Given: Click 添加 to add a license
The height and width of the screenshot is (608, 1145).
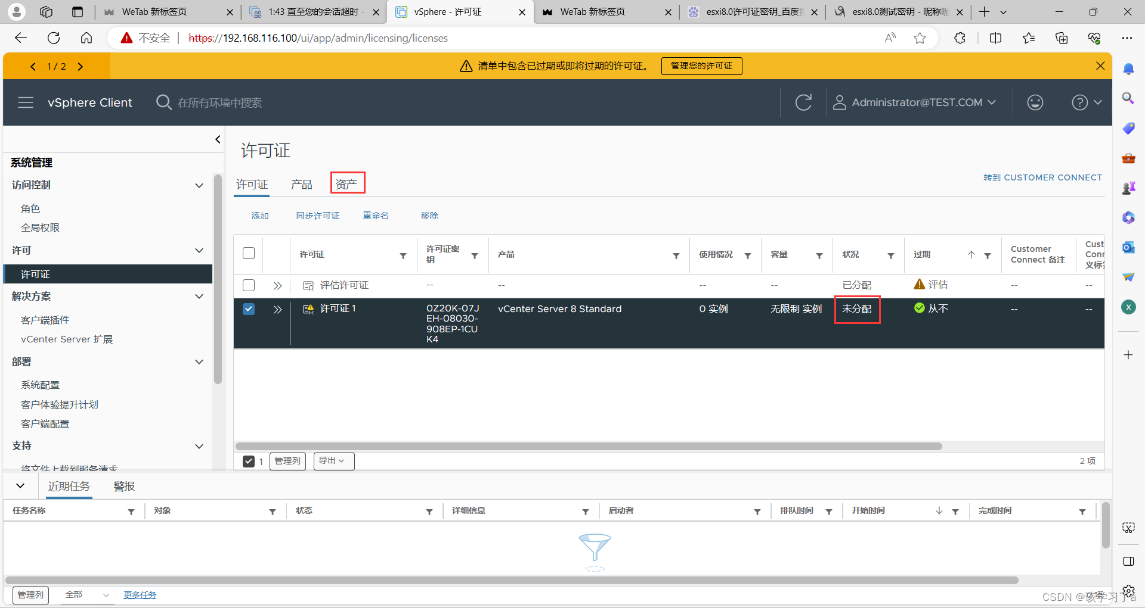Looking at the screenshot, I should (259, 216).
